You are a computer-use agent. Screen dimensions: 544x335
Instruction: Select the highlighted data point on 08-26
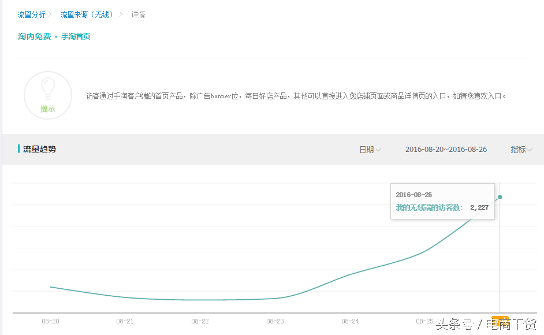(x=500, y=198)
